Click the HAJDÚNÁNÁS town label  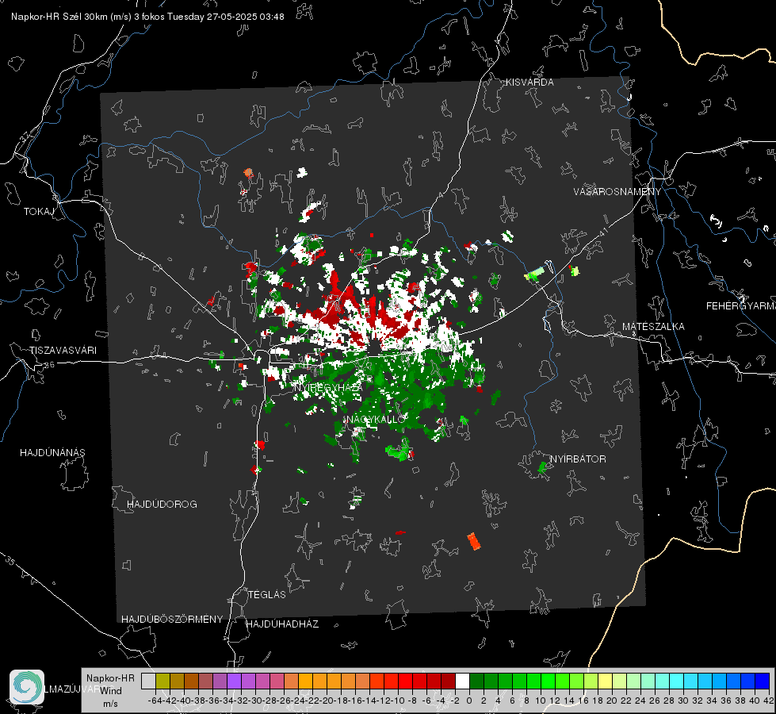click(x=52, y=452)
